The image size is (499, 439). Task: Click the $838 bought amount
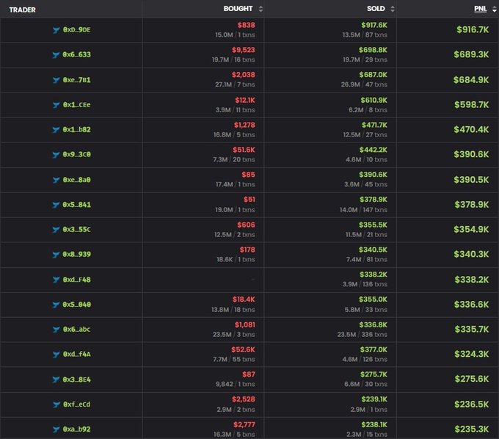point(246,25)
